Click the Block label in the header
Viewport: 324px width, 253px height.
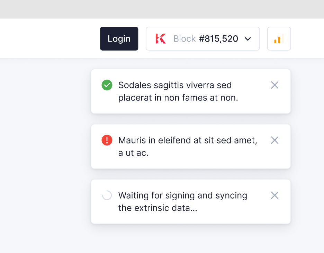click(x=184, y=39)
